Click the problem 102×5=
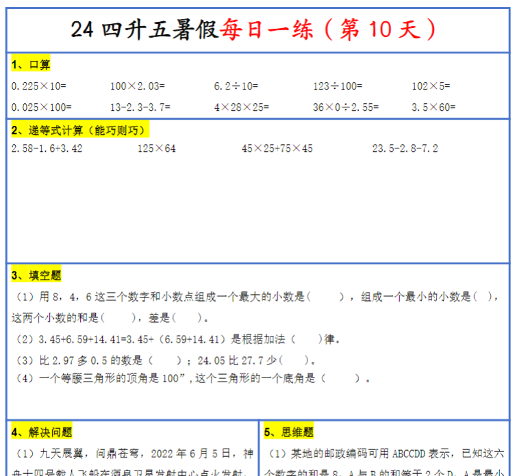 [x=431, y=86]
